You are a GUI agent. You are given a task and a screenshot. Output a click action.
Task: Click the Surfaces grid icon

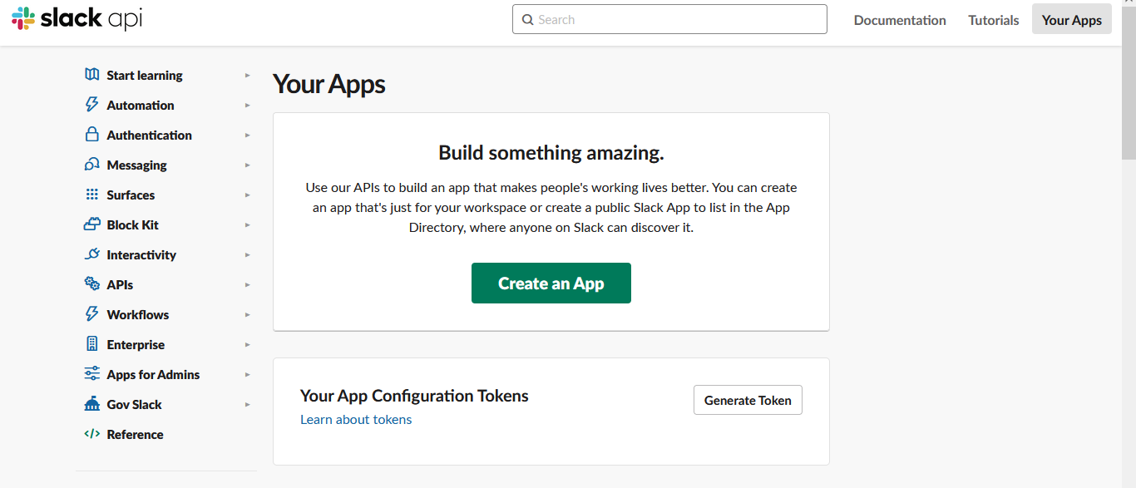(91, 195)
